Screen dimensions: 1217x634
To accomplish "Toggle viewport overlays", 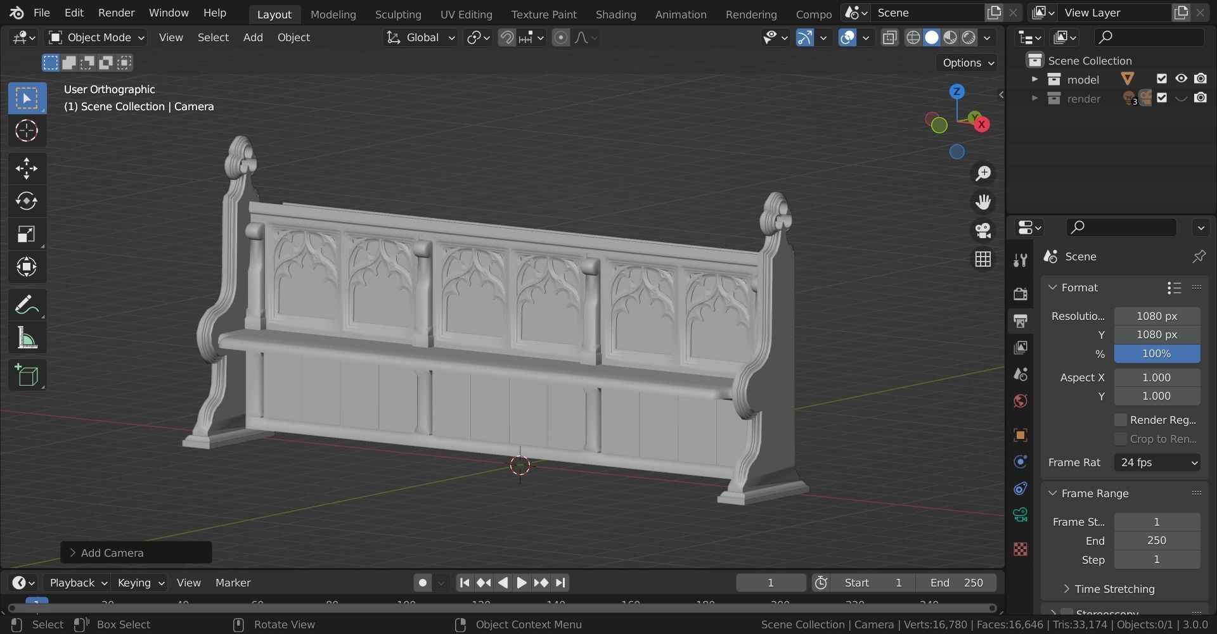I will [847, 38].
